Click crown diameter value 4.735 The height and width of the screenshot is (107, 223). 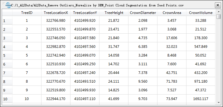pos(143,38)
